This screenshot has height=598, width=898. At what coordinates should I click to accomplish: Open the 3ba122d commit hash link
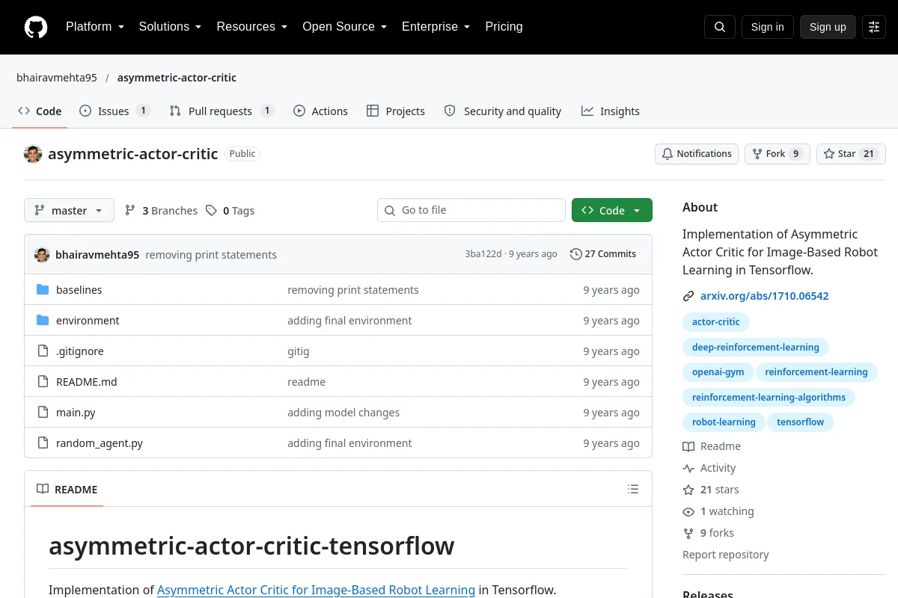pos(483,254)
